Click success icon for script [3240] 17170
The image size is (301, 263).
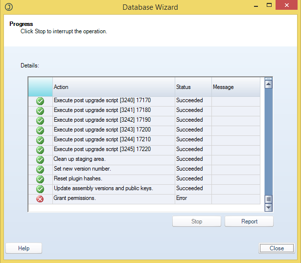point(40,101)
